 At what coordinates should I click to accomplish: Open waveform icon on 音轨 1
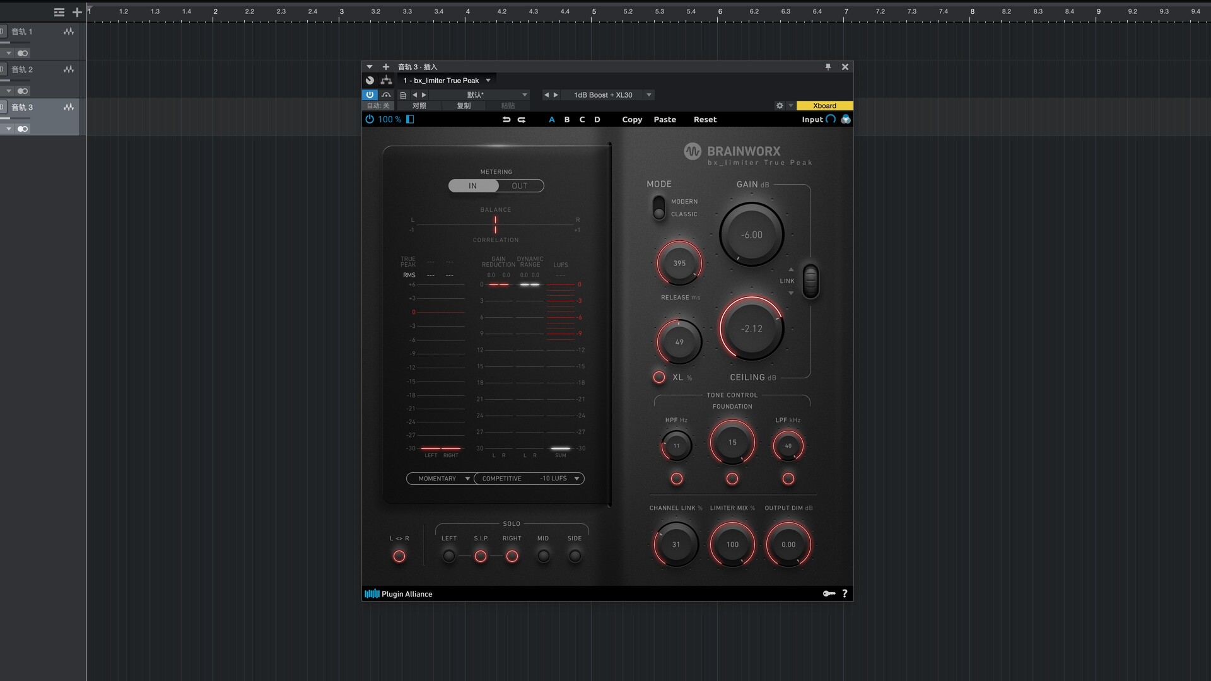tap(68, 32)
